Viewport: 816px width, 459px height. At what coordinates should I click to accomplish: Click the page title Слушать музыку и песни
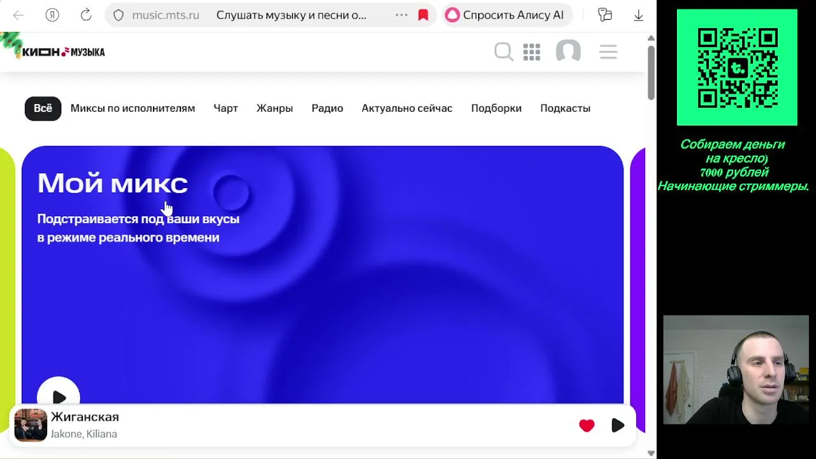[291, 15]
